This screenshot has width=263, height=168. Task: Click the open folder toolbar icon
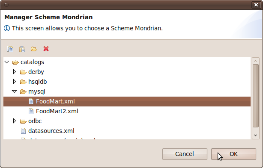(34, 49)
